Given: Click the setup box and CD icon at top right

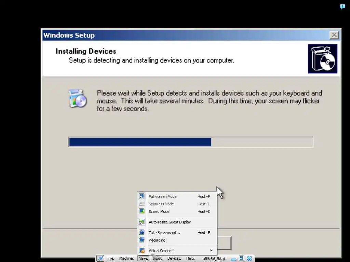Looking at the screenshot, I should (323, 59).
